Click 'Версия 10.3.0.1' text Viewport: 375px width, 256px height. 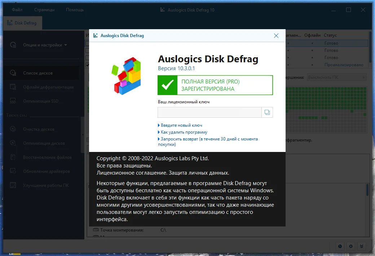point(176,68)
